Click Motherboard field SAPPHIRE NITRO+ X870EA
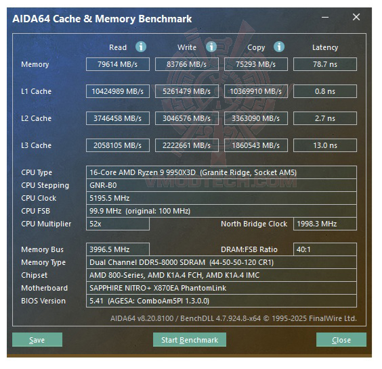 (x=221, y=288)
